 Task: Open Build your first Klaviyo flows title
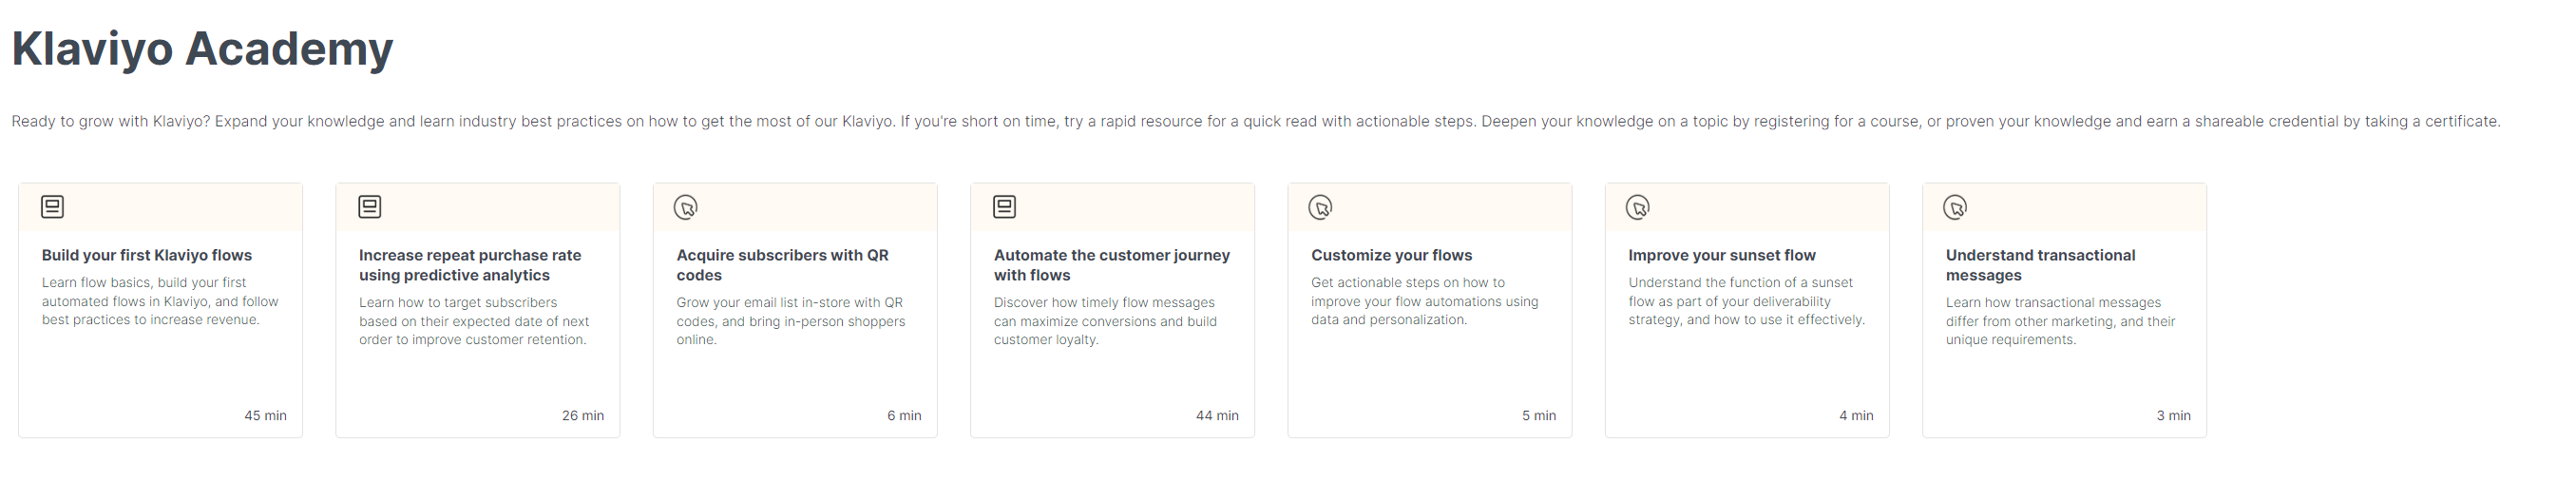147,255
